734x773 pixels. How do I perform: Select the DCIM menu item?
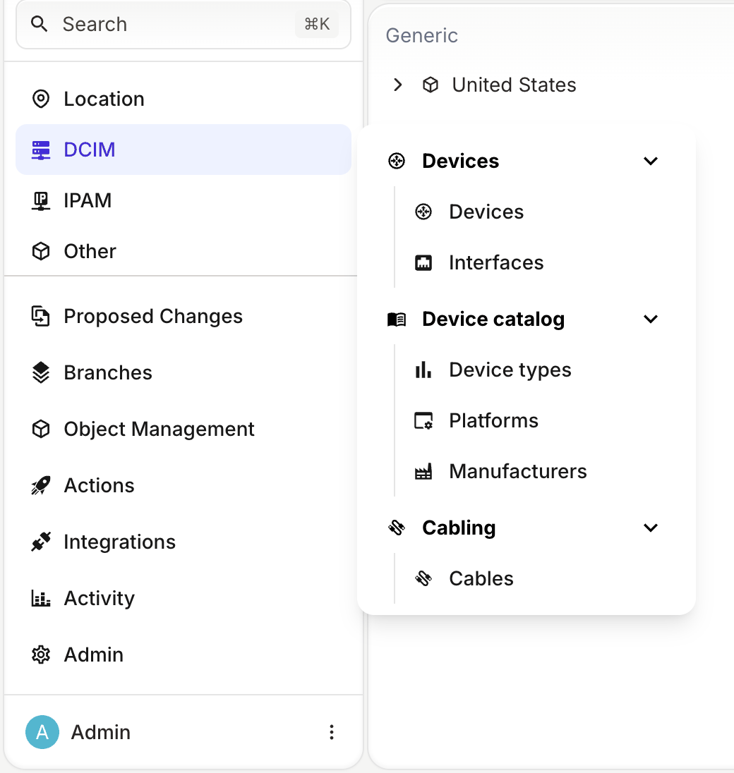pos(183,150)
